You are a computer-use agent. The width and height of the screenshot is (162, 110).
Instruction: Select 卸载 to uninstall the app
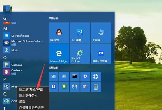tap(33, 101)
